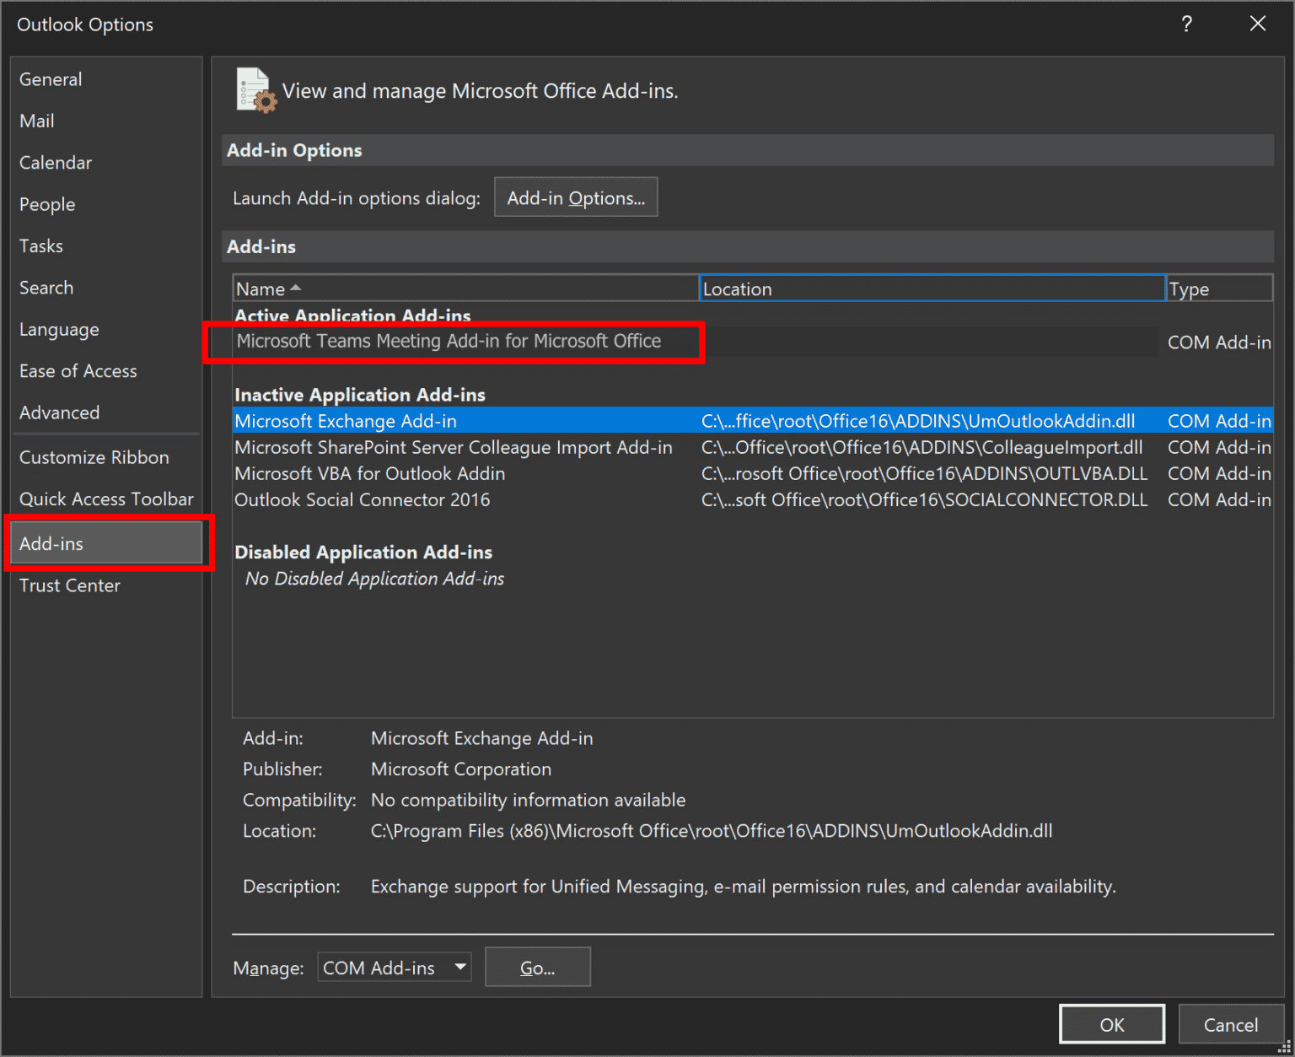
Task: Open the General options page
Action: coord(51,78)
